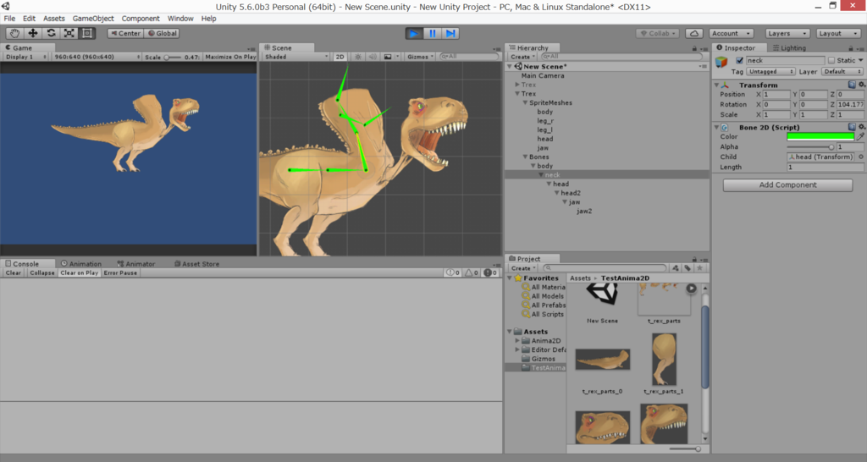
Task: Open the Component menu
Action: [x=141, y=19]
